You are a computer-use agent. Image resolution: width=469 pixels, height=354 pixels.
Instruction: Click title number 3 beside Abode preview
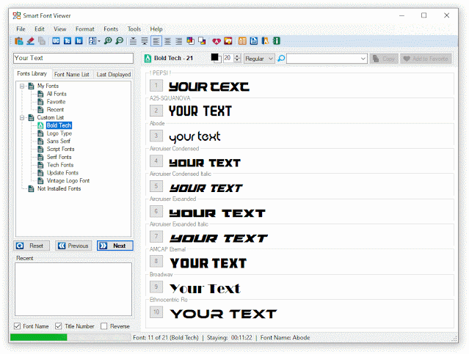pyautogui.click(x=156, y=136)
